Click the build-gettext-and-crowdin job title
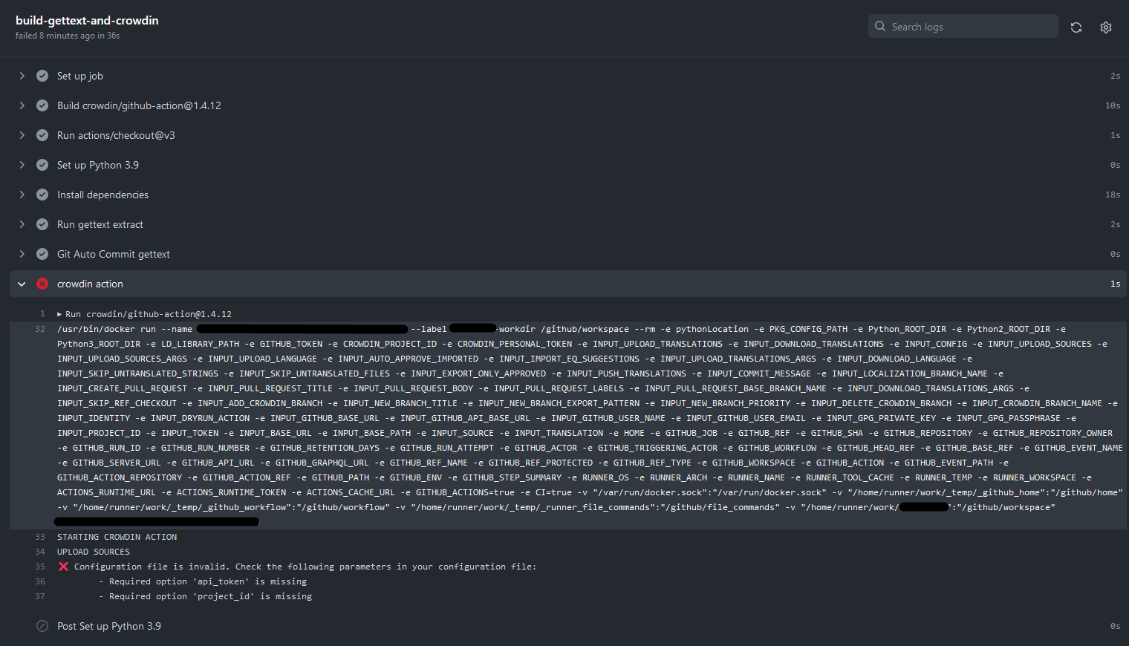 [87, 20]
